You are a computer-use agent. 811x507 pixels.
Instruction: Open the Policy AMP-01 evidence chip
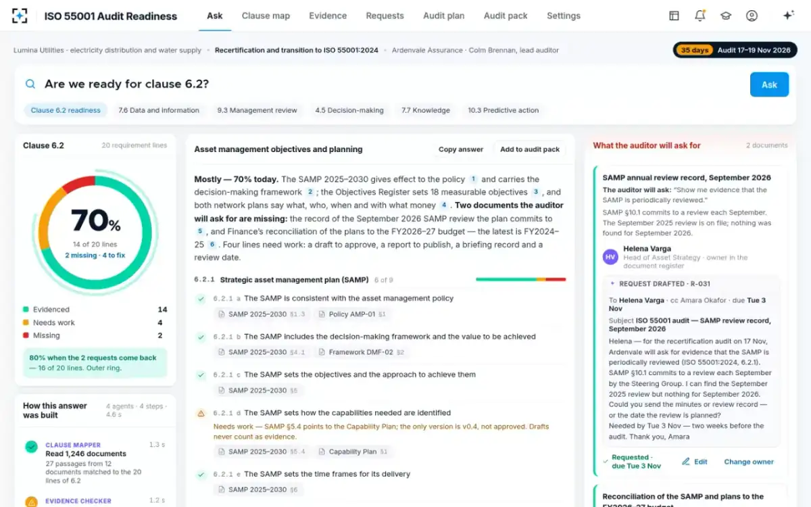352,314
